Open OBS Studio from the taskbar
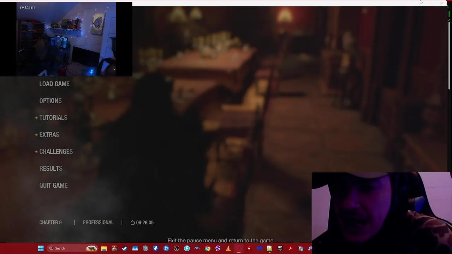452x254 pixels. pos(176,248)
